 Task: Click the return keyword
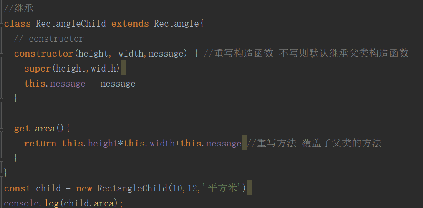point(40,144)
